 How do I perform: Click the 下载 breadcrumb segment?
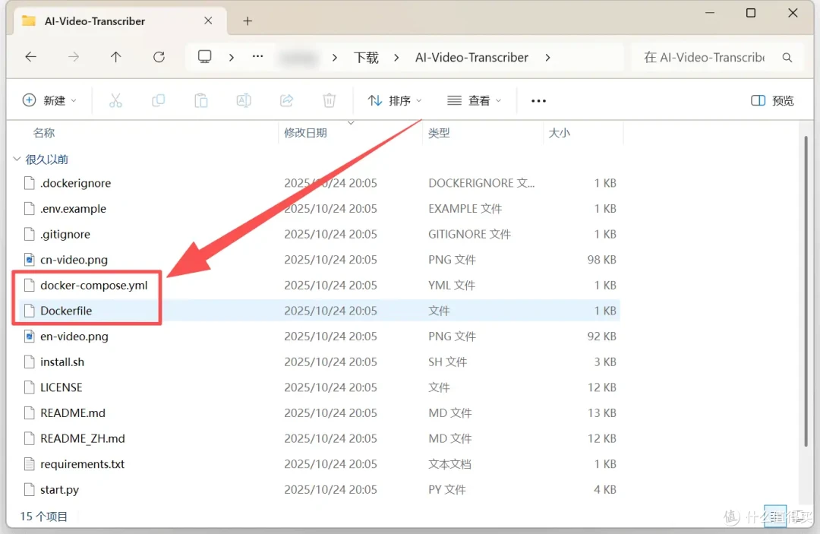(x=366, y=58)
